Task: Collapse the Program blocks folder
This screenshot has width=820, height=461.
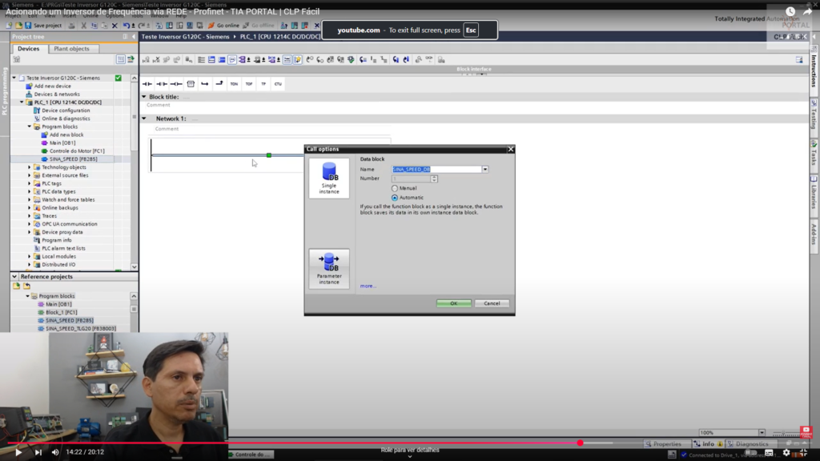Action: 30,126
